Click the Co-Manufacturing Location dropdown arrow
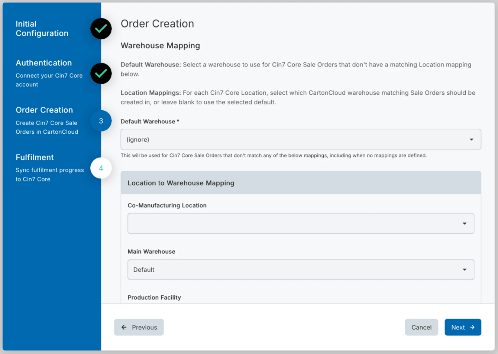Screen dimensions: 498x354 (465, 224)
